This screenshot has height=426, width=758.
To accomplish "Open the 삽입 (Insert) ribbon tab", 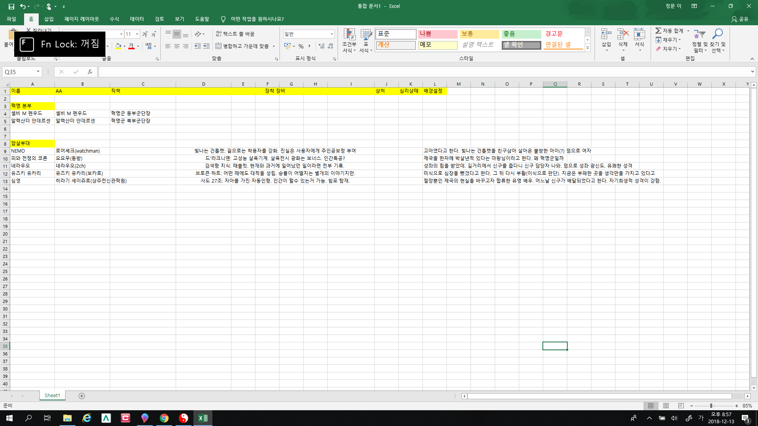I will point(49,19).
